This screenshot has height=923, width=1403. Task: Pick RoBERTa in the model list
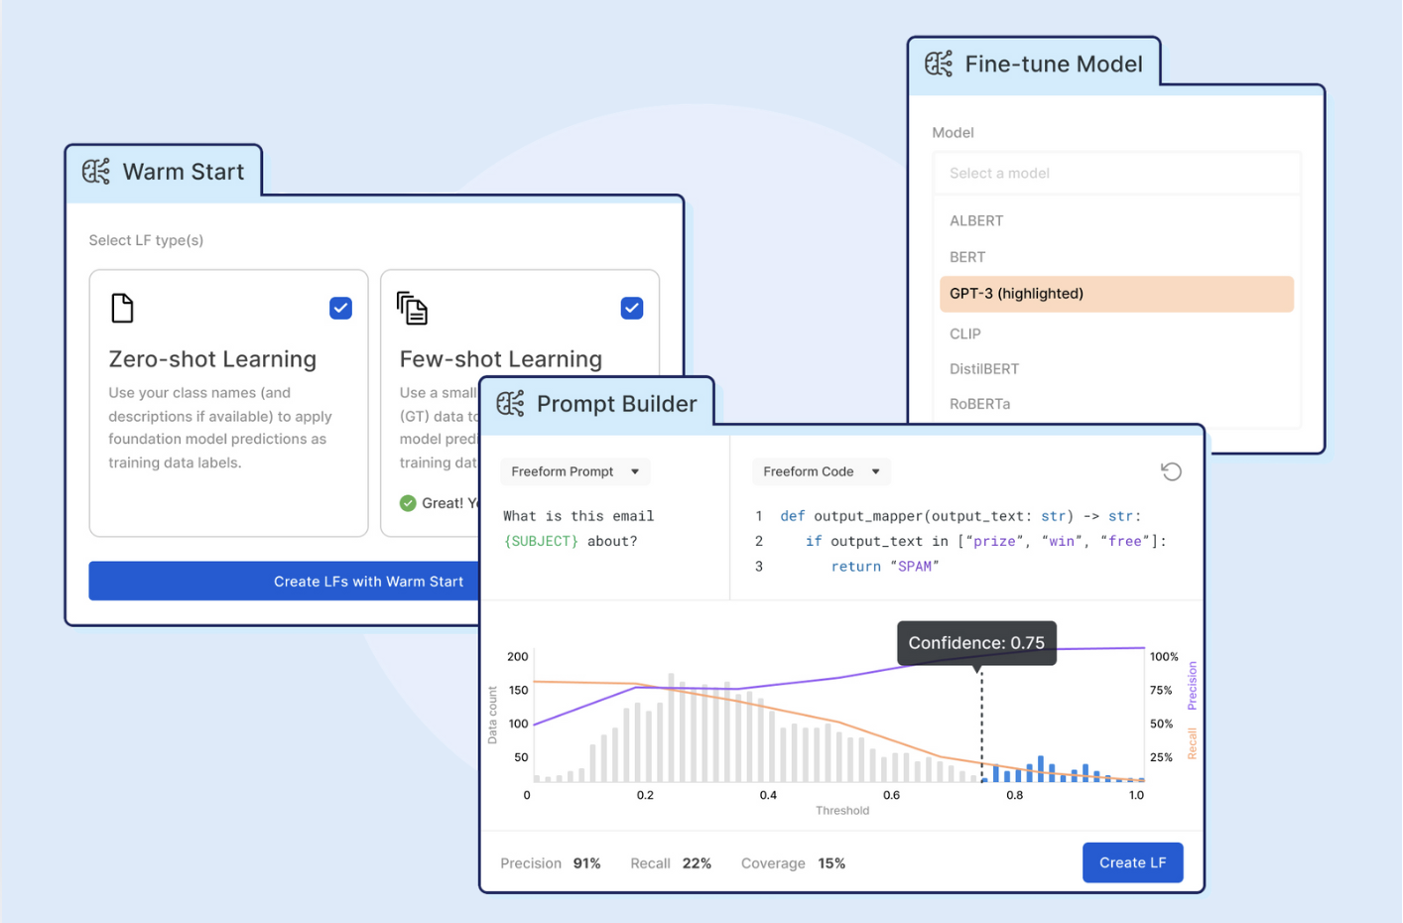pos(979,404)
